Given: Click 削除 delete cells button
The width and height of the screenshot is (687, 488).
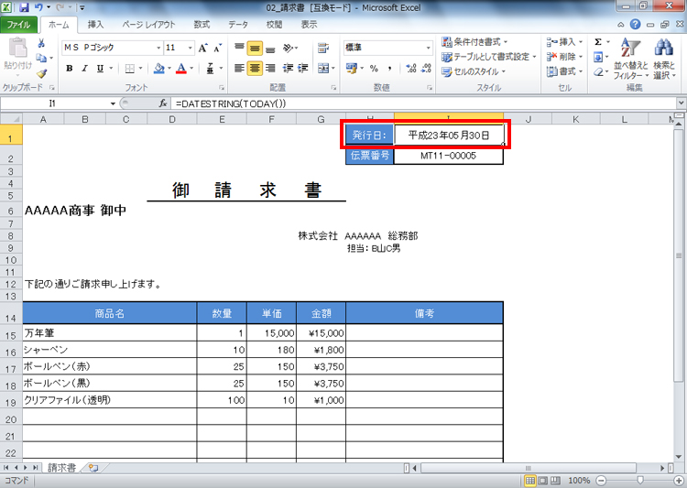Looking at the screenshot, I should [x=564, y=57].
